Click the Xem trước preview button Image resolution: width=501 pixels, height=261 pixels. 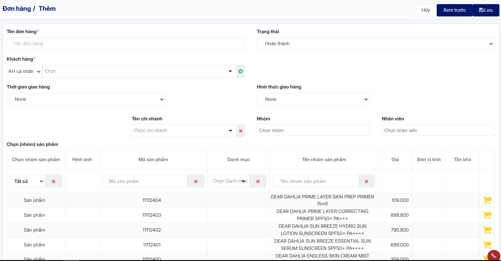454,10
